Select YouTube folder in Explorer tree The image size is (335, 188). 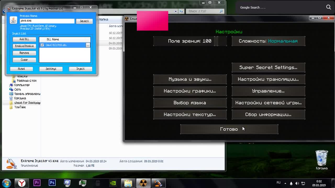click(x=20, y=107)
